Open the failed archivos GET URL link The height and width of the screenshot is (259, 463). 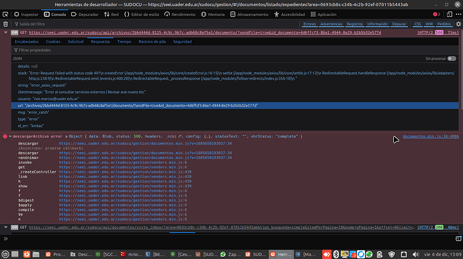point(205,33)
